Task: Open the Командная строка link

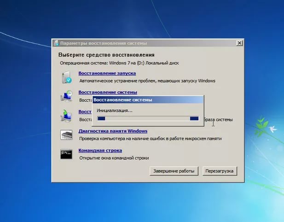Action: [x=100, y=151]
